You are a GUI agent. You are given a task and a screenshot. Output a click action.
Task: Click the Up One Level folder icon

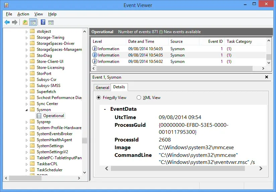click(x=25, y=22)
